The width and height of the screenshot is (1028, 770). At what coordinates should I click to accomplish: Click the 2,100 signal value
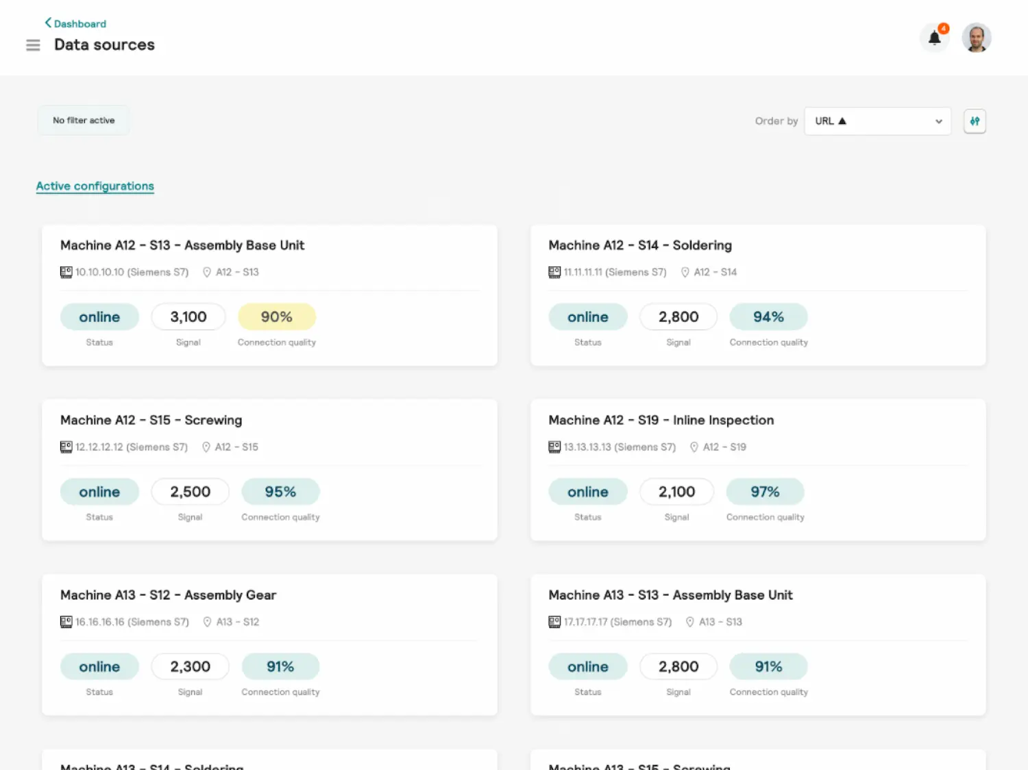tap(676, 492)
